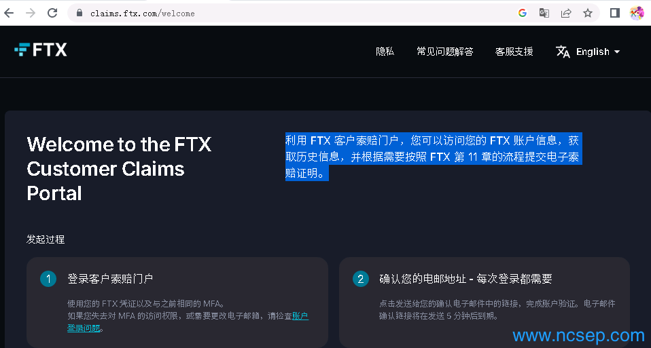
Task: Reload the page with refresh icon
Action: tap(52, 13)
